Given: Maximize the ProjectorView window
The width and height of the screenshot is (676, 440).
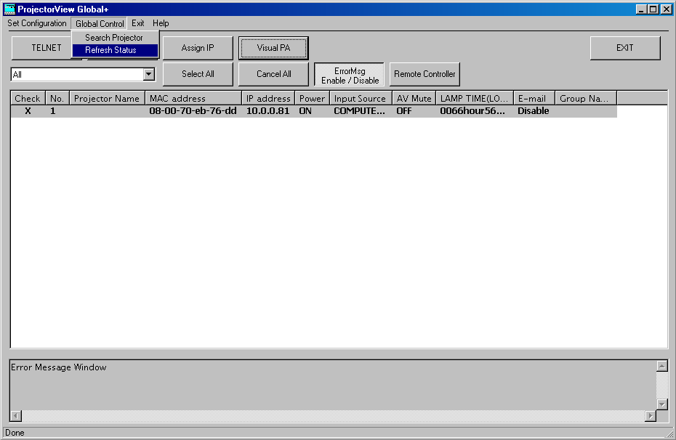Looking at the screenshot, I should 653,9.
